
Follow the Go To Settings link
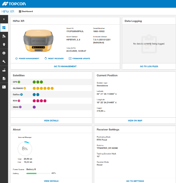click(135, 181)
